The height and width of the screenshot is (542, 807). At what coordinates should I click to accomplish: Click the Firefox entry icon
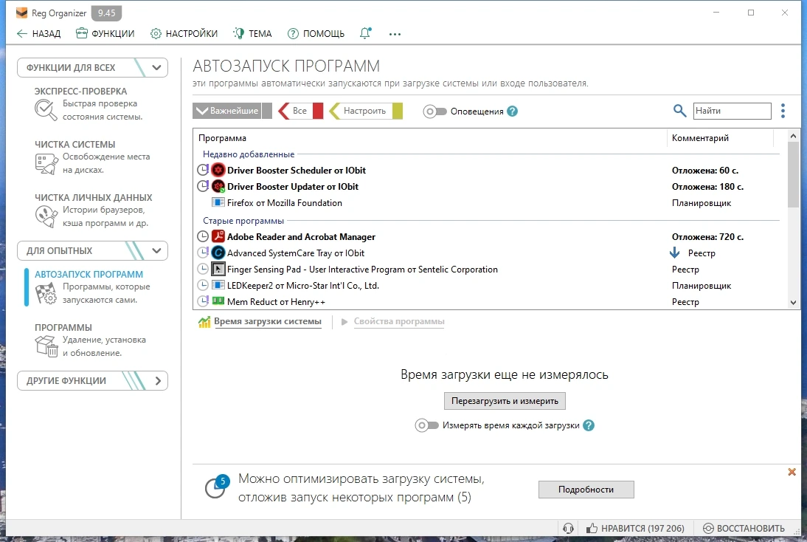[x=218, y=202]
